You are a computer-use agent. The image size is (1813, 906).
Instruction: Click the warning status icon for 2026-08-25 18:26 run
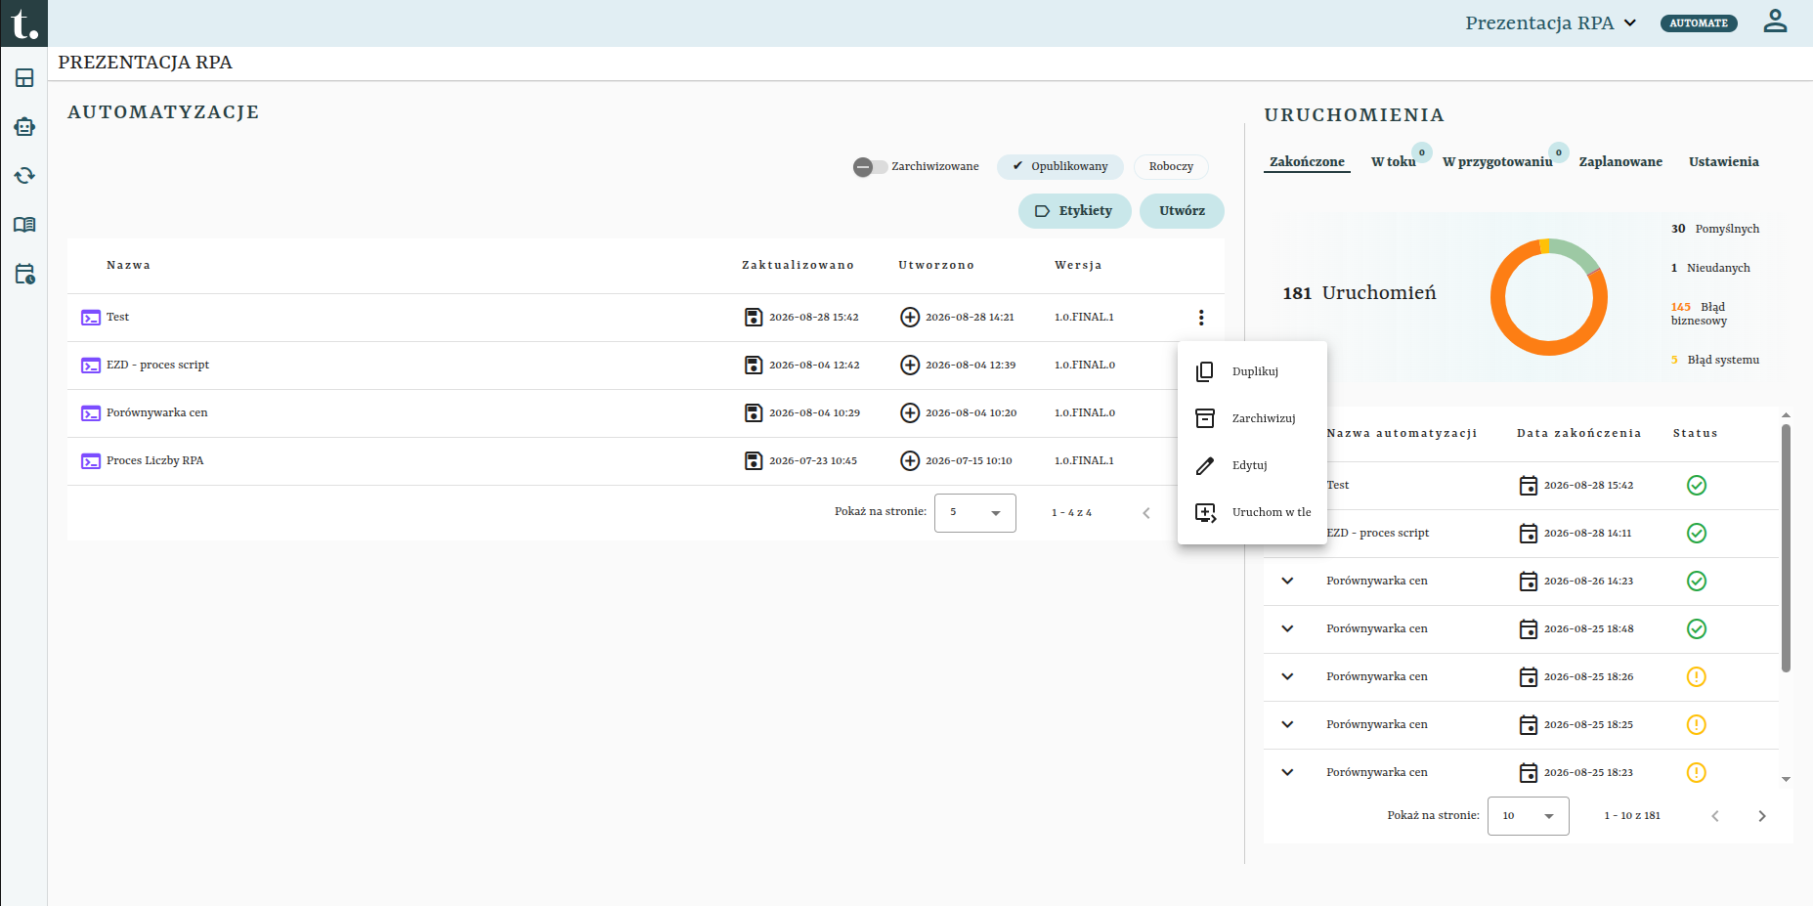point(1697,677)
